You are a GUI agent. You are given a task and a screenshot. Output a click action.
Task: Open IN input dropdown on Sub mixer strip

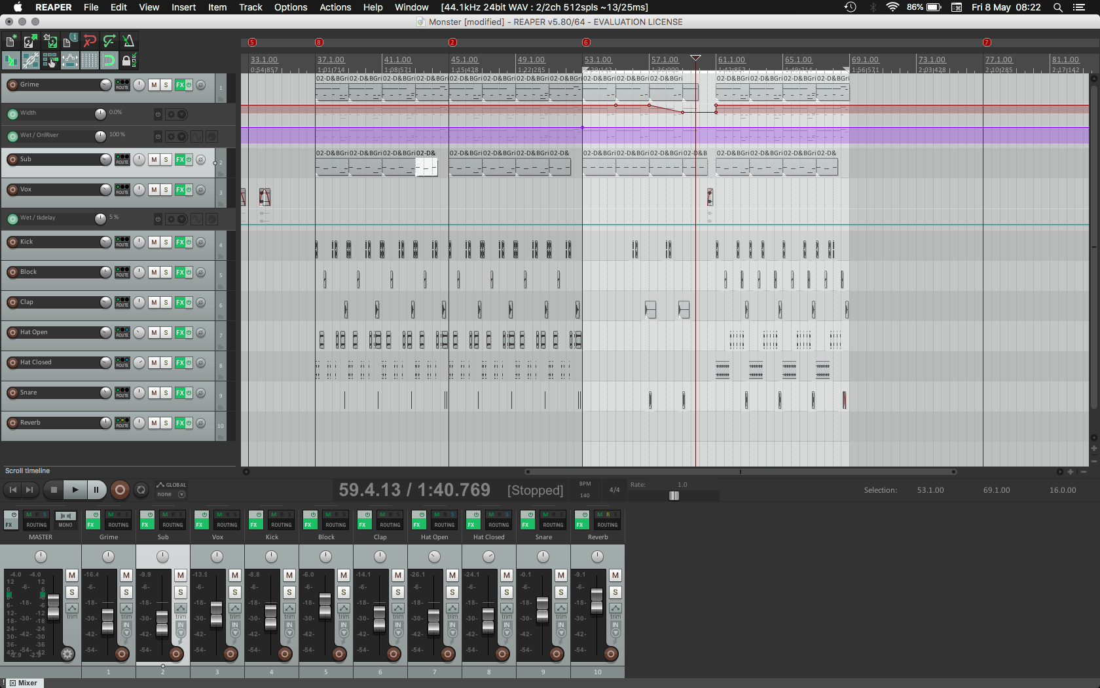click(x=181, y=629)
